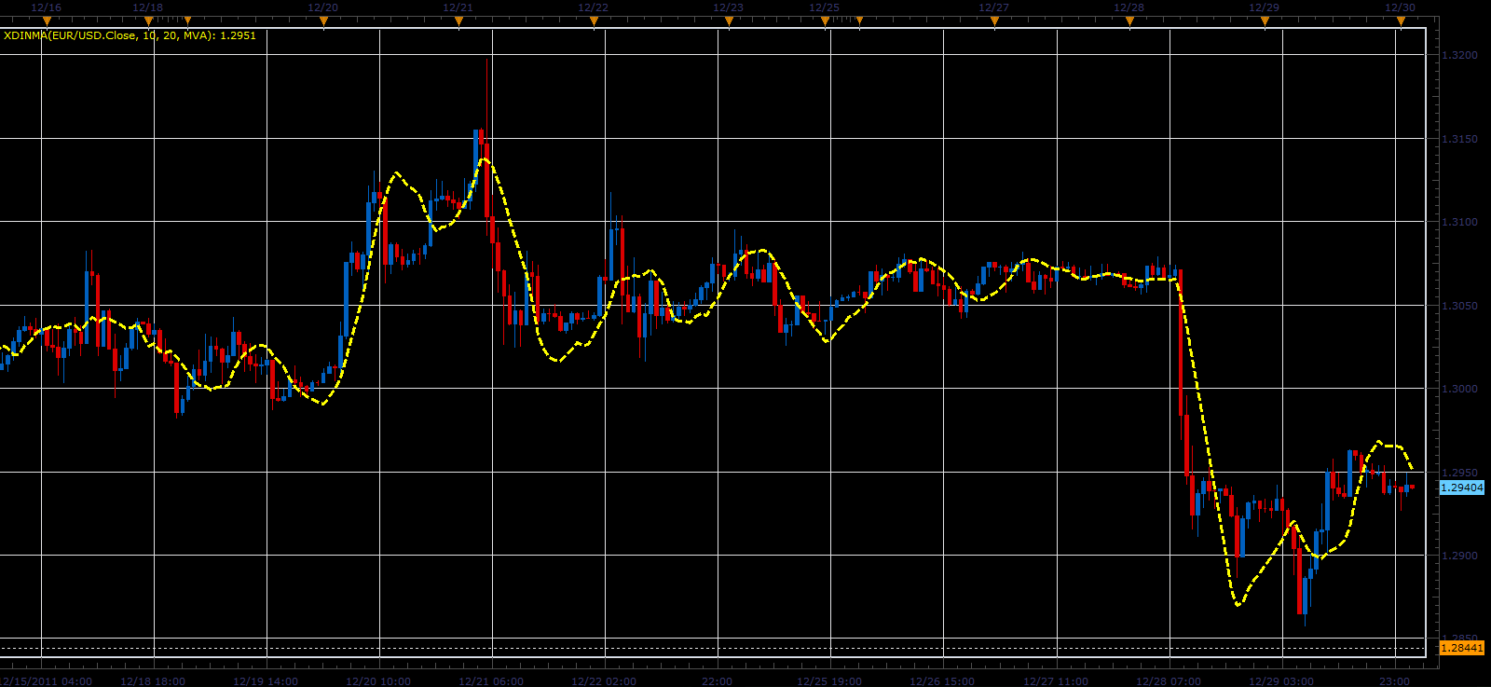Click the orange day marker under 12/18
The image size is (1491, 687).
(x=148, y=20)
